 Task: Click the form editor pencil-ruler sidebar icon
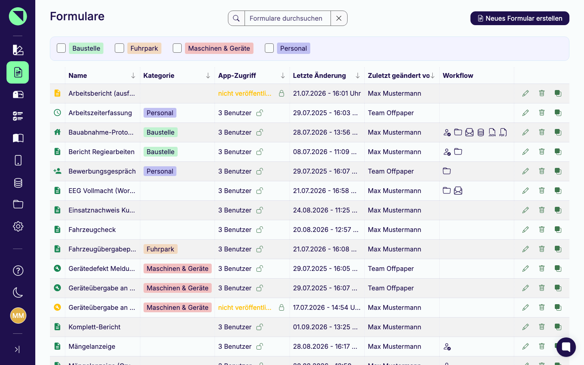tap(18, 50)
